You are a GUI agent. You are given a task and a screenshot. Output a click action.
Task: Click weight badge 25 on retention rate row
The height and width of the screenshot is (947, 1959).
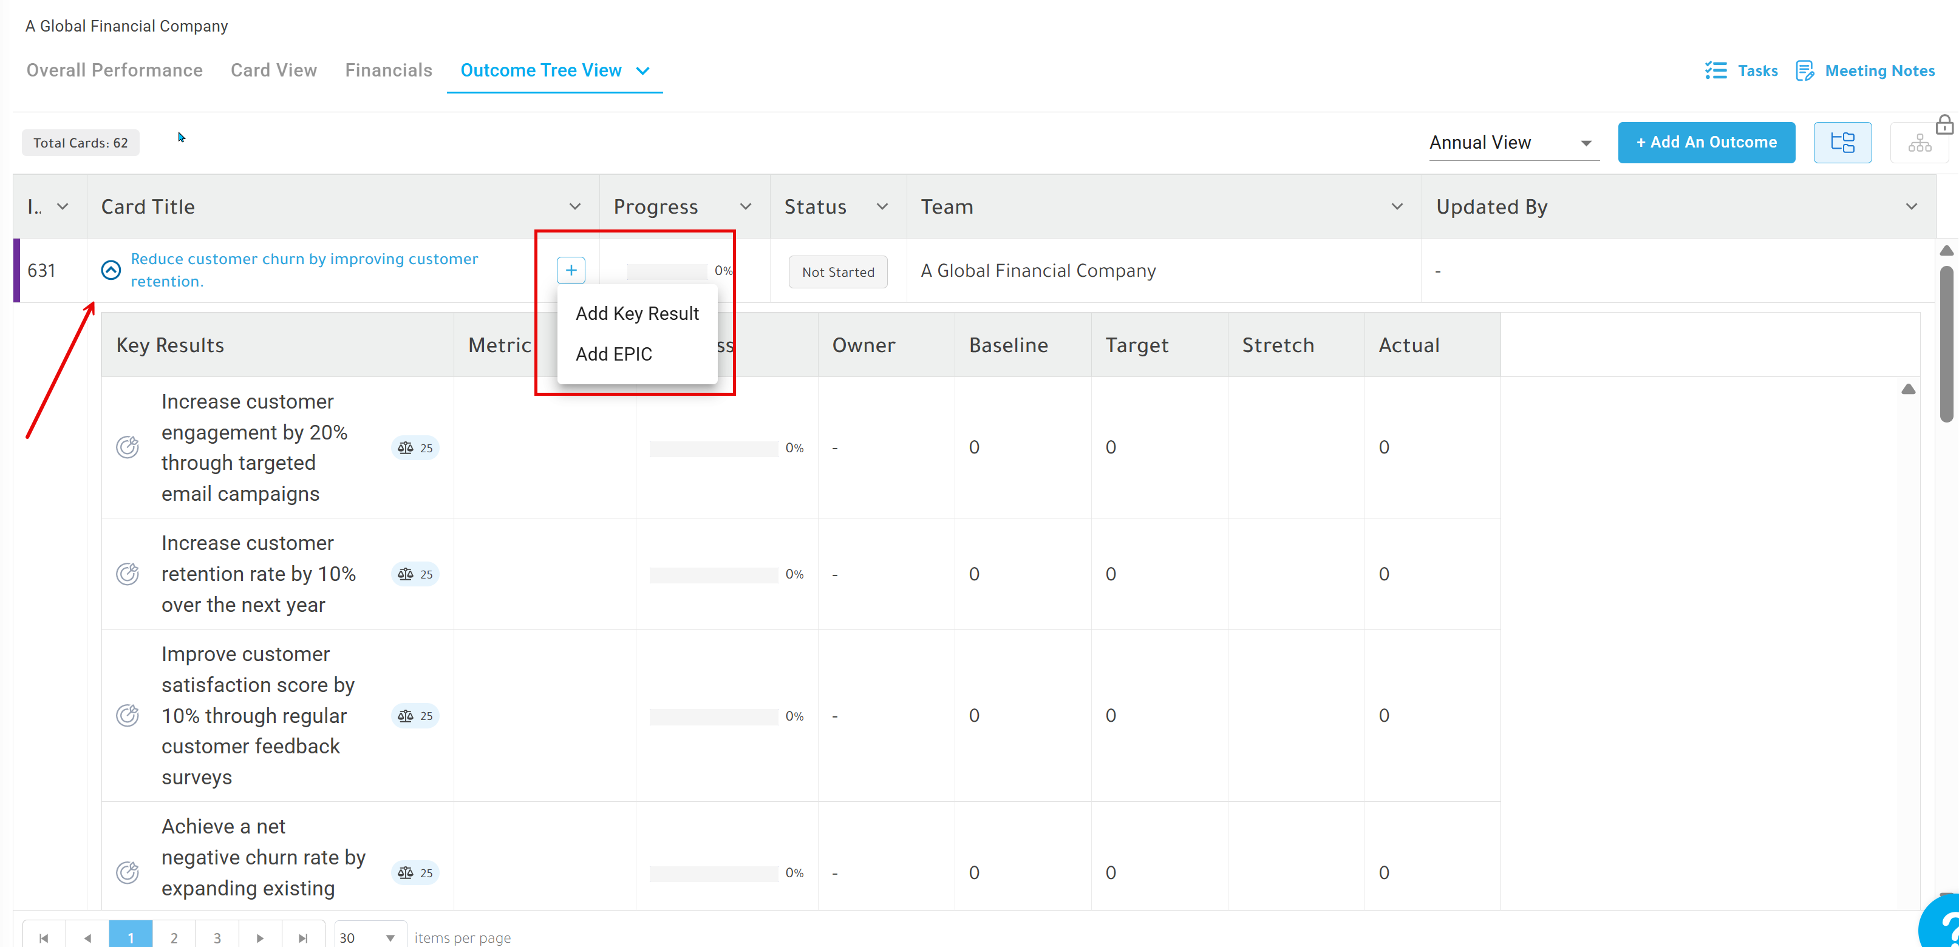point(415,574)
